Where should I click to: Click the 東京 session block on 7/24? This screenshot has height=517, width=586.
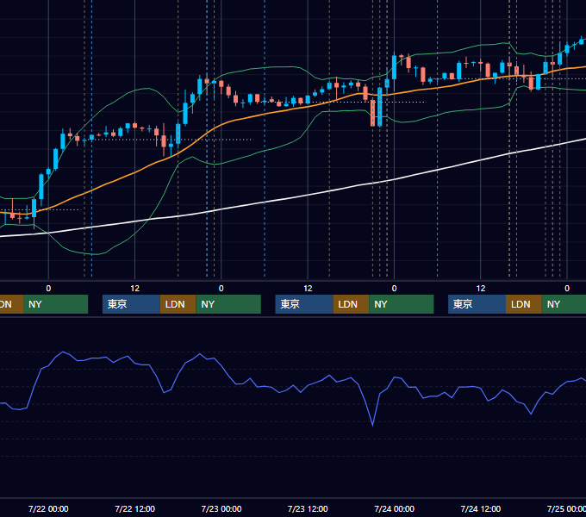pos(477,304)
